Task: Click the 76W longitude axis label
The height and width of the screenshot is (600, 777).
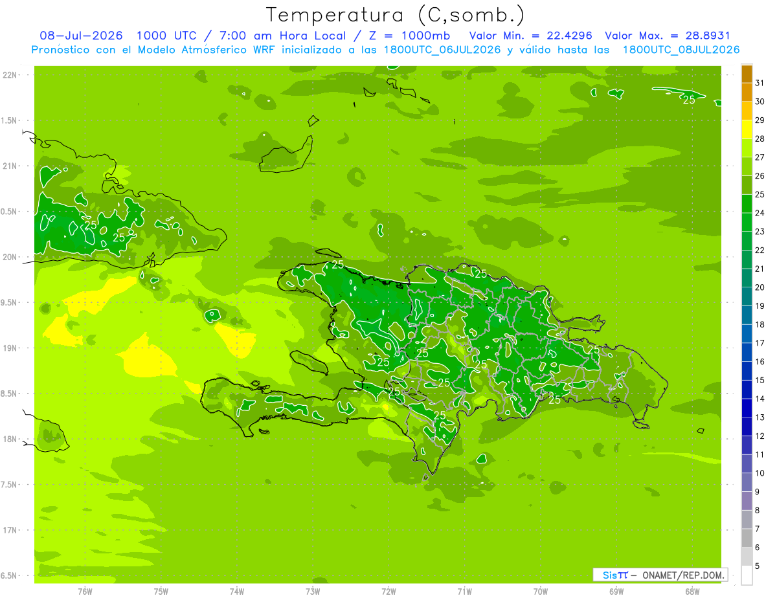Action: click(85, 591)
